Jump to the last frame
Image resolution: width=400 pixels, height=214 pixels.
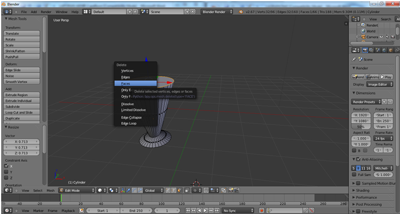click(217, 211)
